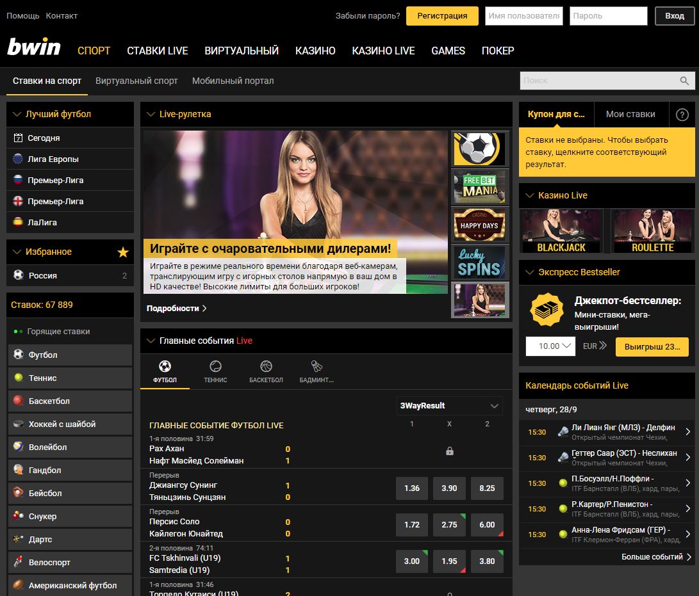
Task: Select the Бейсбол icon in sidebar
Action: [x=19, y=493]
